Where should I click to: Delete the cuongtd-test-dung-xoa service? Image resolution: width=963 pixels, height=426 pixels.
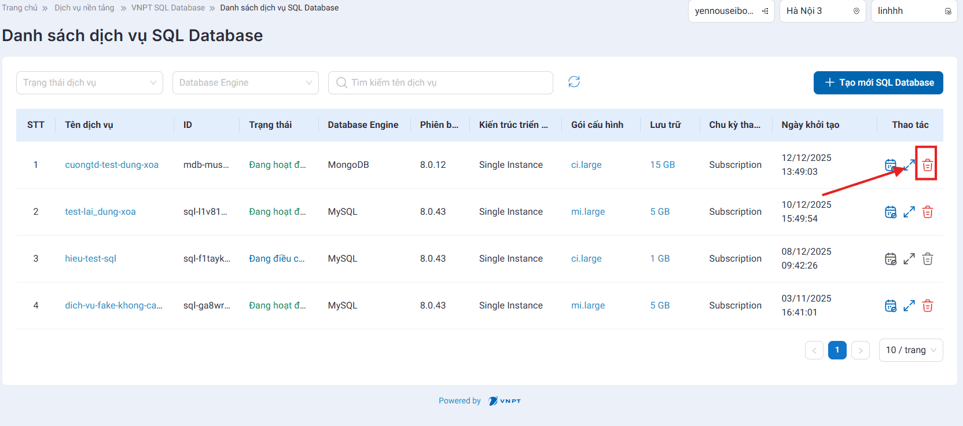point(927,165)
